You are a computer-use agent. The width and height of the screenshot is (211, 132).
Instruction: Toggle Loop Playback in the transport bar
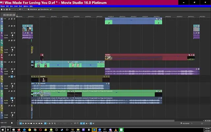[x=20, y=123]
